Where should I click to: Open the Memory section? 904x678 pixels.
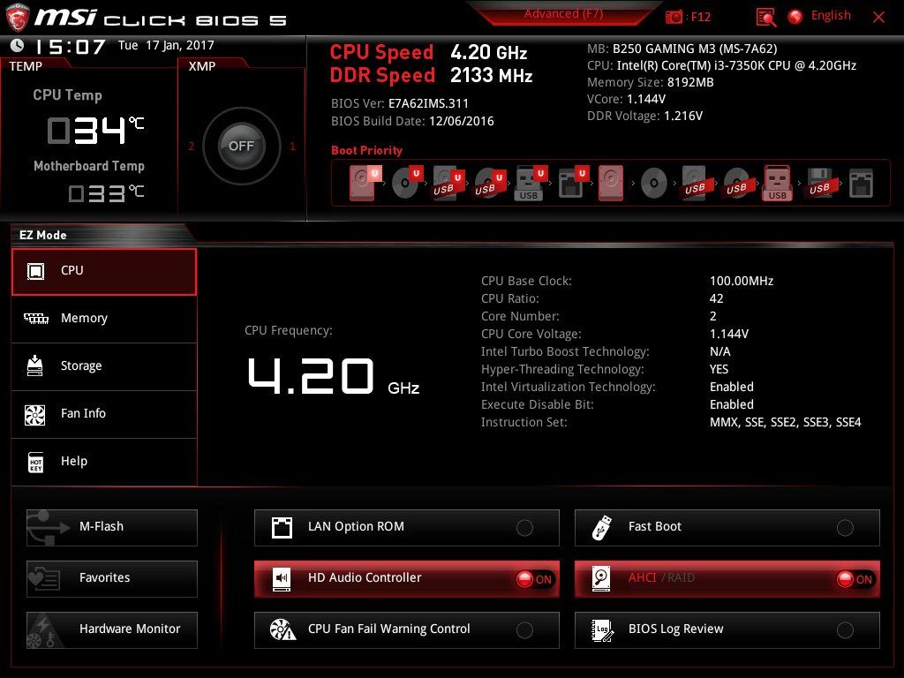pyautogui.click(x=104, y=319)
